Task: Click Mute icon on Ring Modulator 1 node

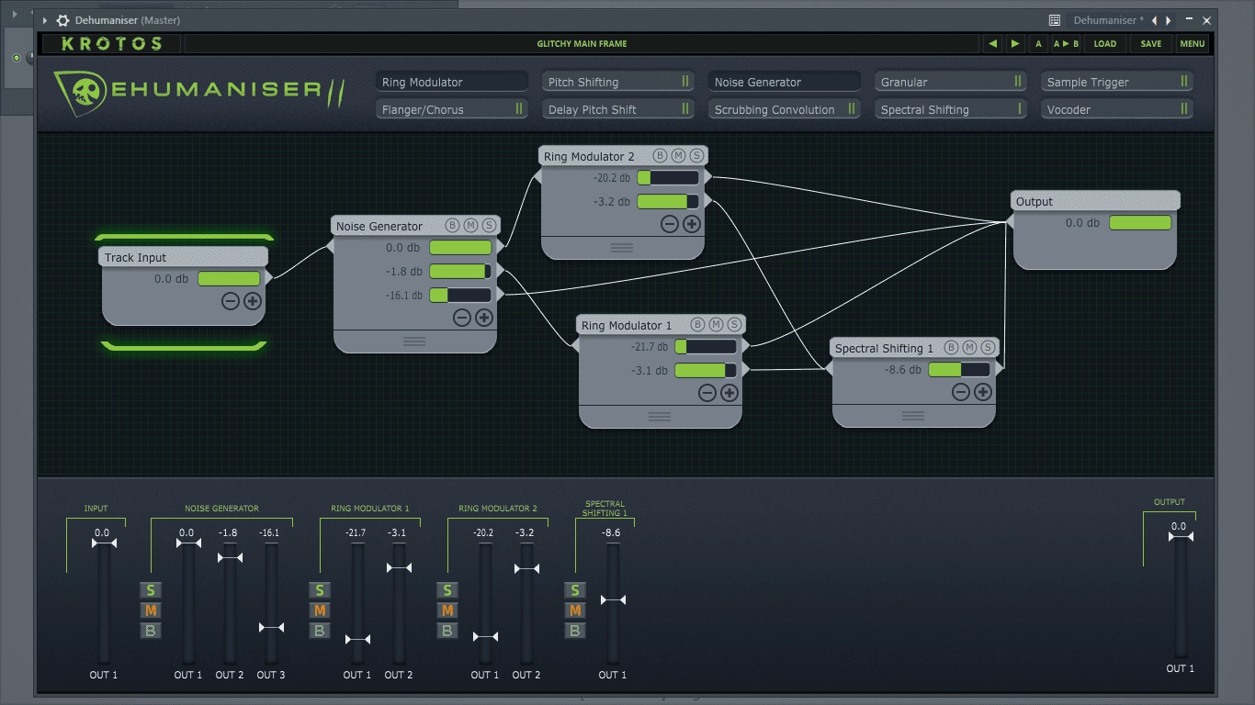Action: pyautogui.click(x=716, y=325)
